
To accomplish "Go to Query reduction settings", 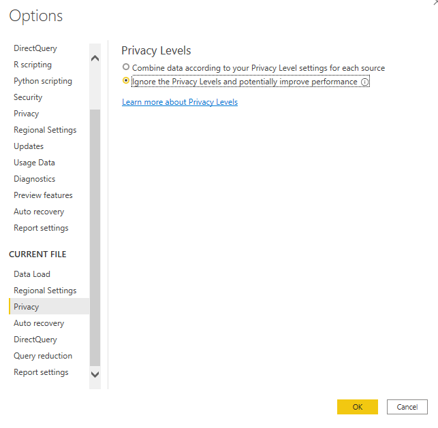I will (x=43, y=356).
